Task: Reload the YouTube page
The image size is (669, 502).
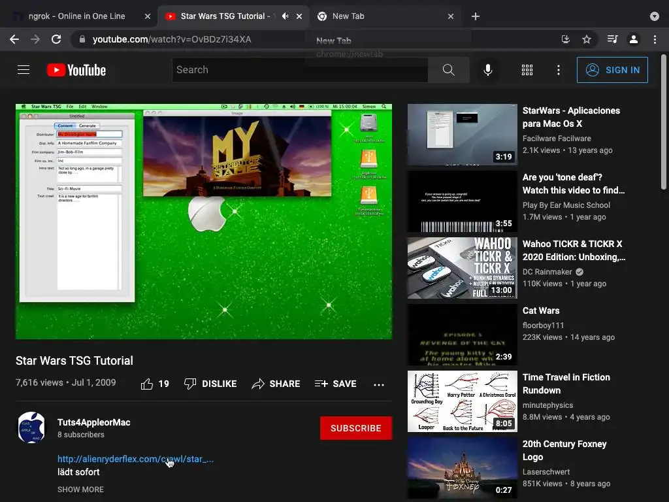Action: (56, 39)
